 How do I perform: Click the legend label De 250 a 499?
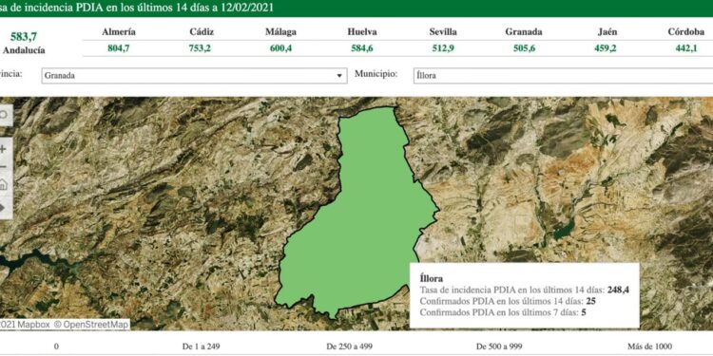(x=349, y=347)
